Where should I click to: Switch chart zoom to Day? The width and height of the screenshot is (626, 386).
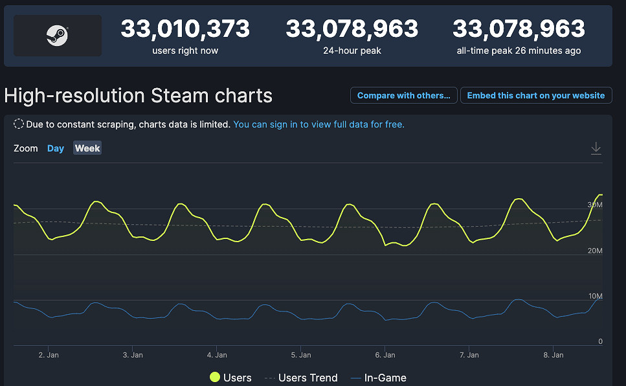pyautogui.click(x=56, y=148)
